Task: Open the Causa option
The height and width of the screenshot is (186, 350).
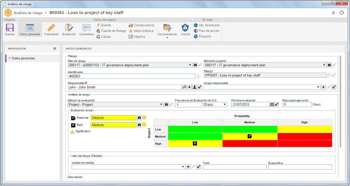Action: [x=104, y=37]
